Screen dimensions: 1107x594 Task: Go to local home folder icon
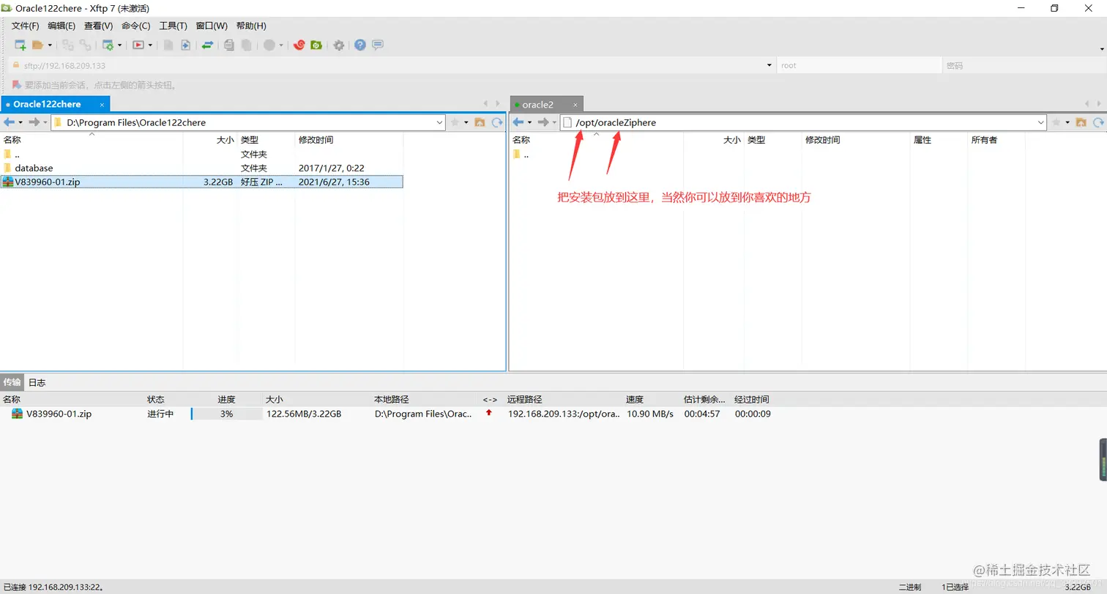(480, 122)
